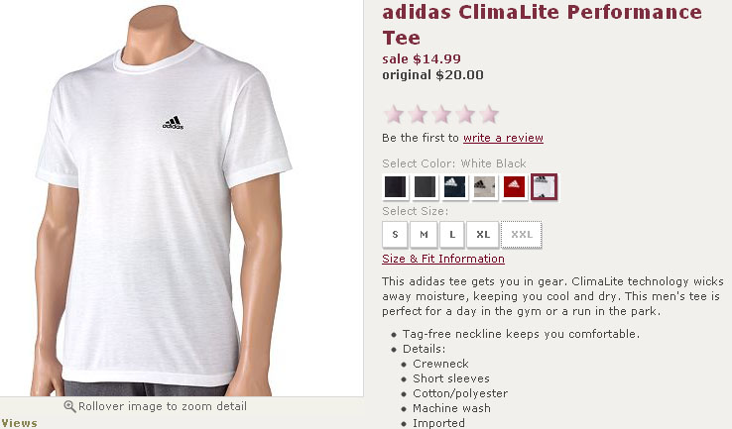Viewport: 732px width, 429px height.
Task: Open the write a review link
Action: coord(503,138)
